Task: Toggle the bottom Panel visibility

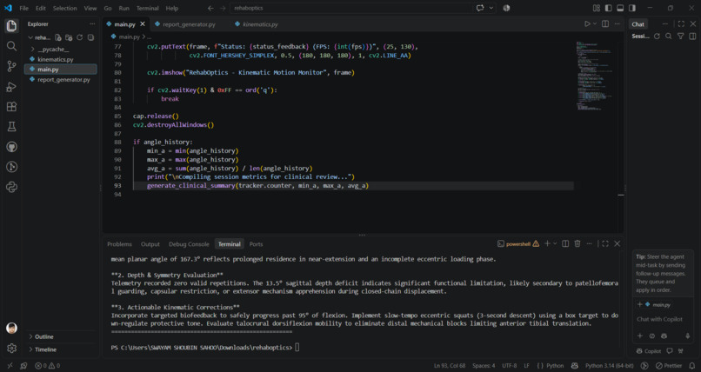Action: pyautogui.click(x=620, y=8)
